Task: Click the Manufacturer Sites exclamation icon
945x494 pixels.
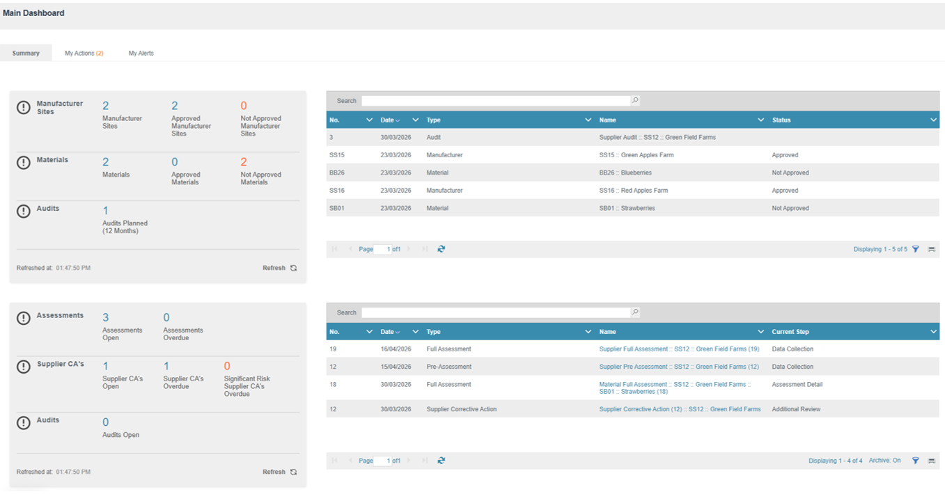Action: [24, 107]
